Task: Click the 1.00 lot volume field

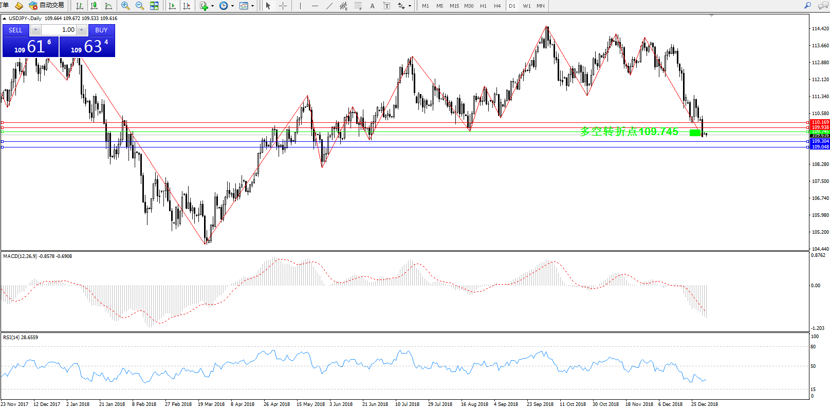Action: tap(59, 30)
